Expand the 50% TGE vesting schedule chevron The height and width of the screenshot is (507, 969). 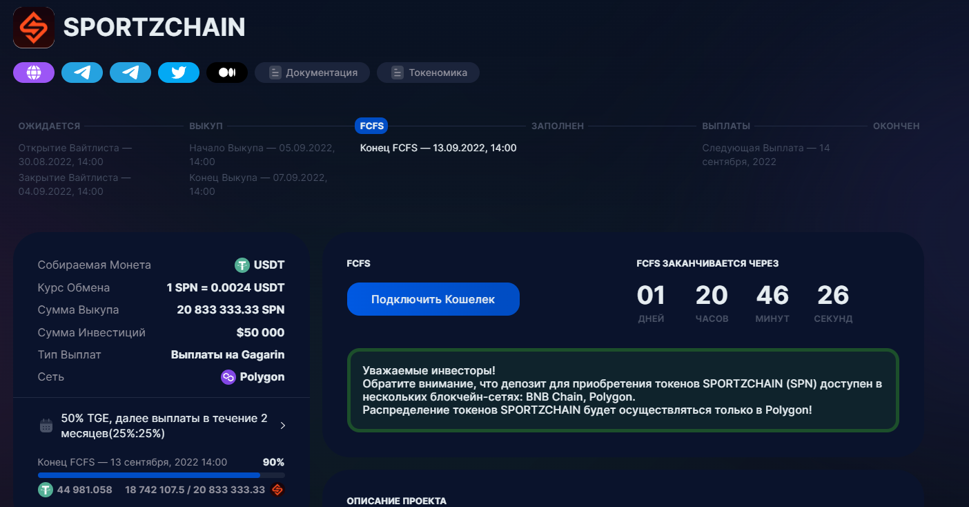282,425
